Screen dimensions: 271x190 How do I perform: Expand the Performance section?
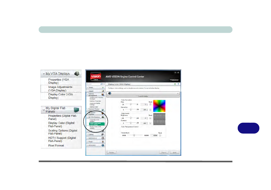click(x=87, y=138)
